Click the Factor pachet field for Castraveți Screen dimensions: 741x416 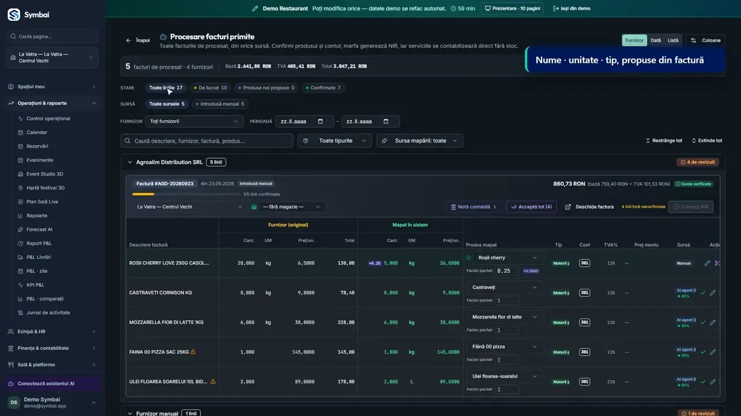[x=507, y=300]
